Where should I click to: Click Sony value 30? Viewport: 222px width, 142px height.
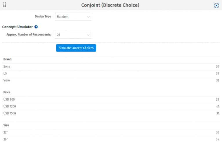click(x=217, y=66)
